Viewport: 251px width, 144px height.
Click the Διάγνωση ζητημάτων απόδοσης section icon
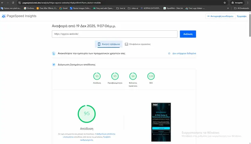tap(54, 64)
